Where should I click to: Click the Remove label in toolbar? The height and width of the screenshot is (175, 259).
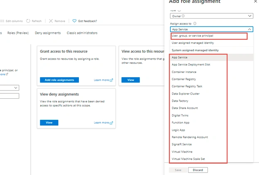coord(60,21)
